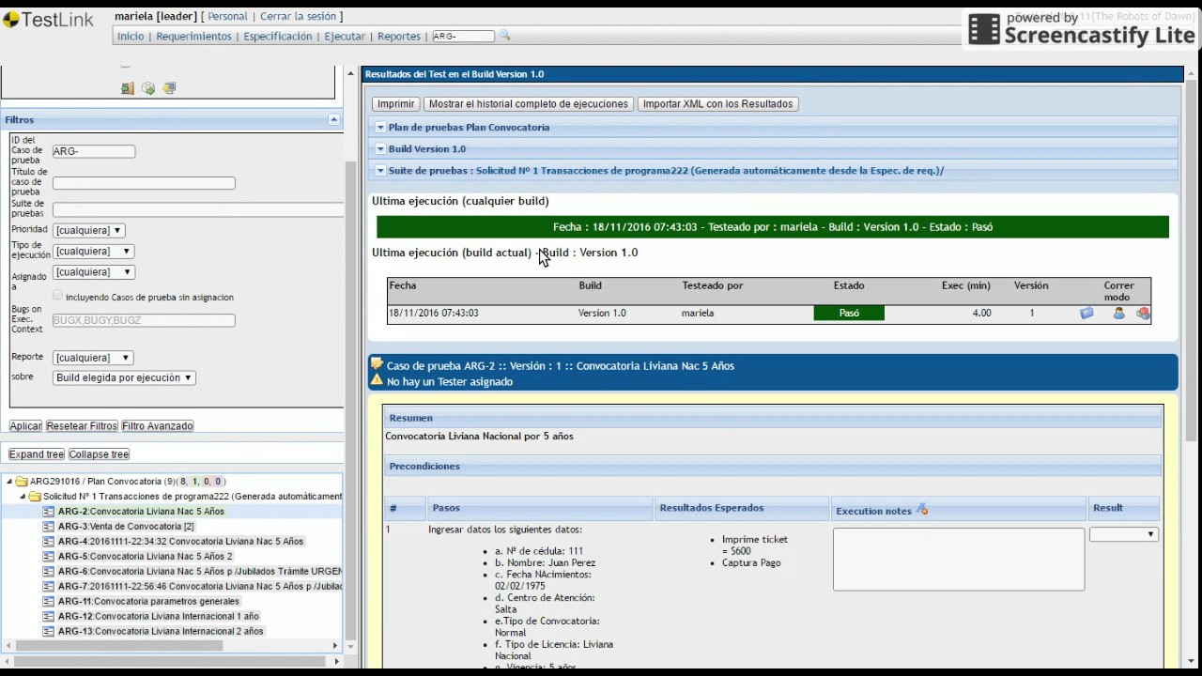This screenshot has height=676, width=1202.
Task: Click the door-with-arrow icon above Filtros
Action: click(128, 88)
